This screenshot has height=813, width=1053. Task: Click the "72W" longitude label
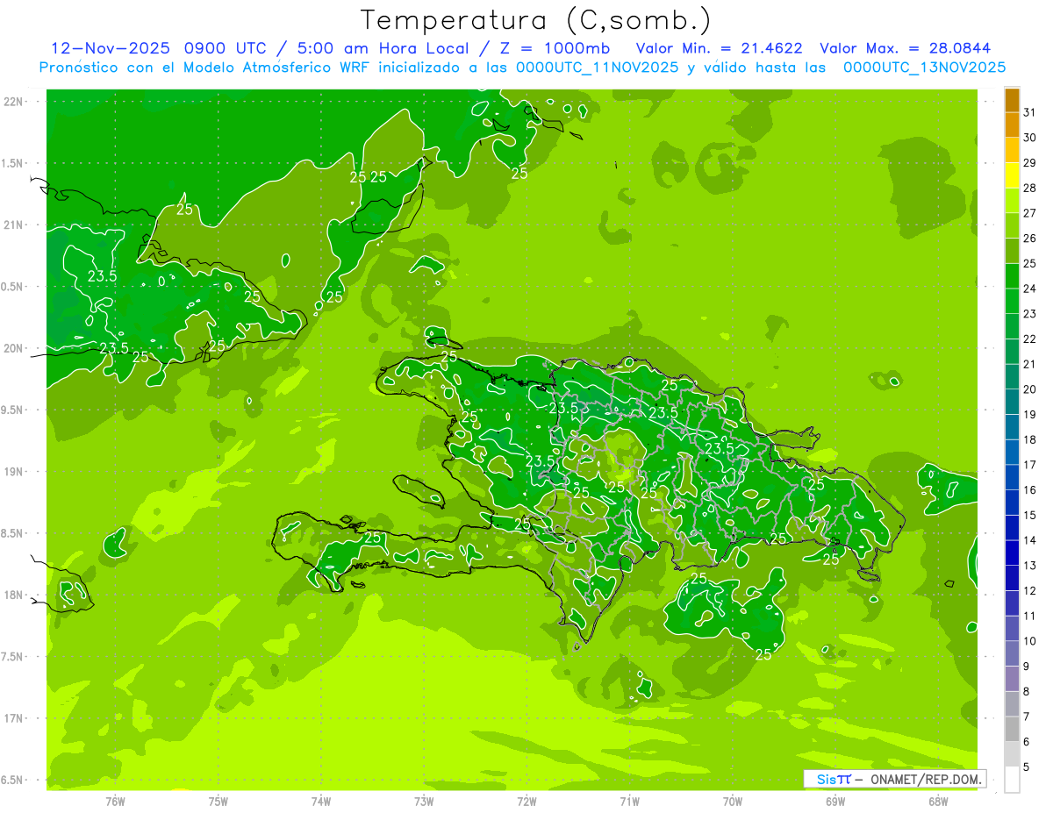click(526, 801)
